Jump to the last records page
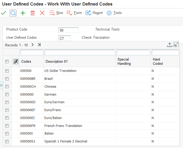 (39, 45)
